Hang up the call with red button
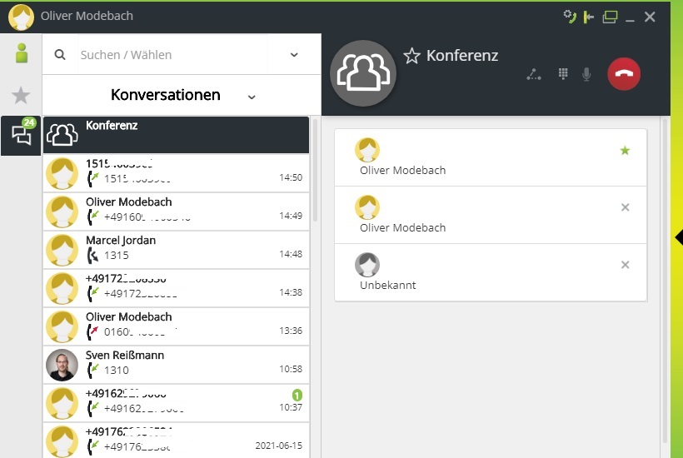The height and width of the screenshot is (458, 683). (x=624, y=74)
